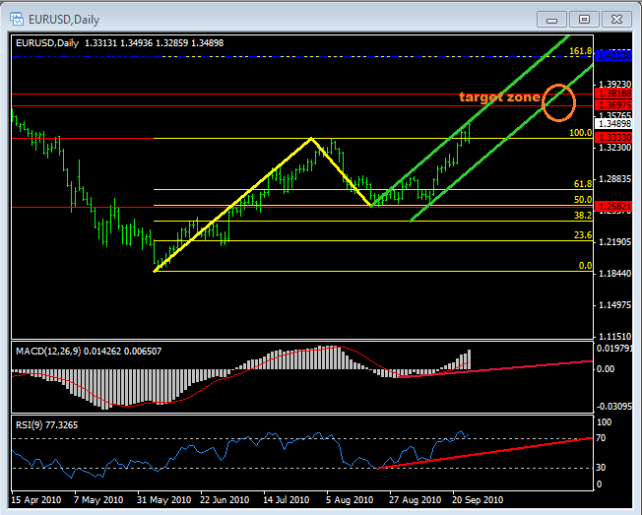
Task: Close the EURUSD,Daily chart window
Action: 616,20
